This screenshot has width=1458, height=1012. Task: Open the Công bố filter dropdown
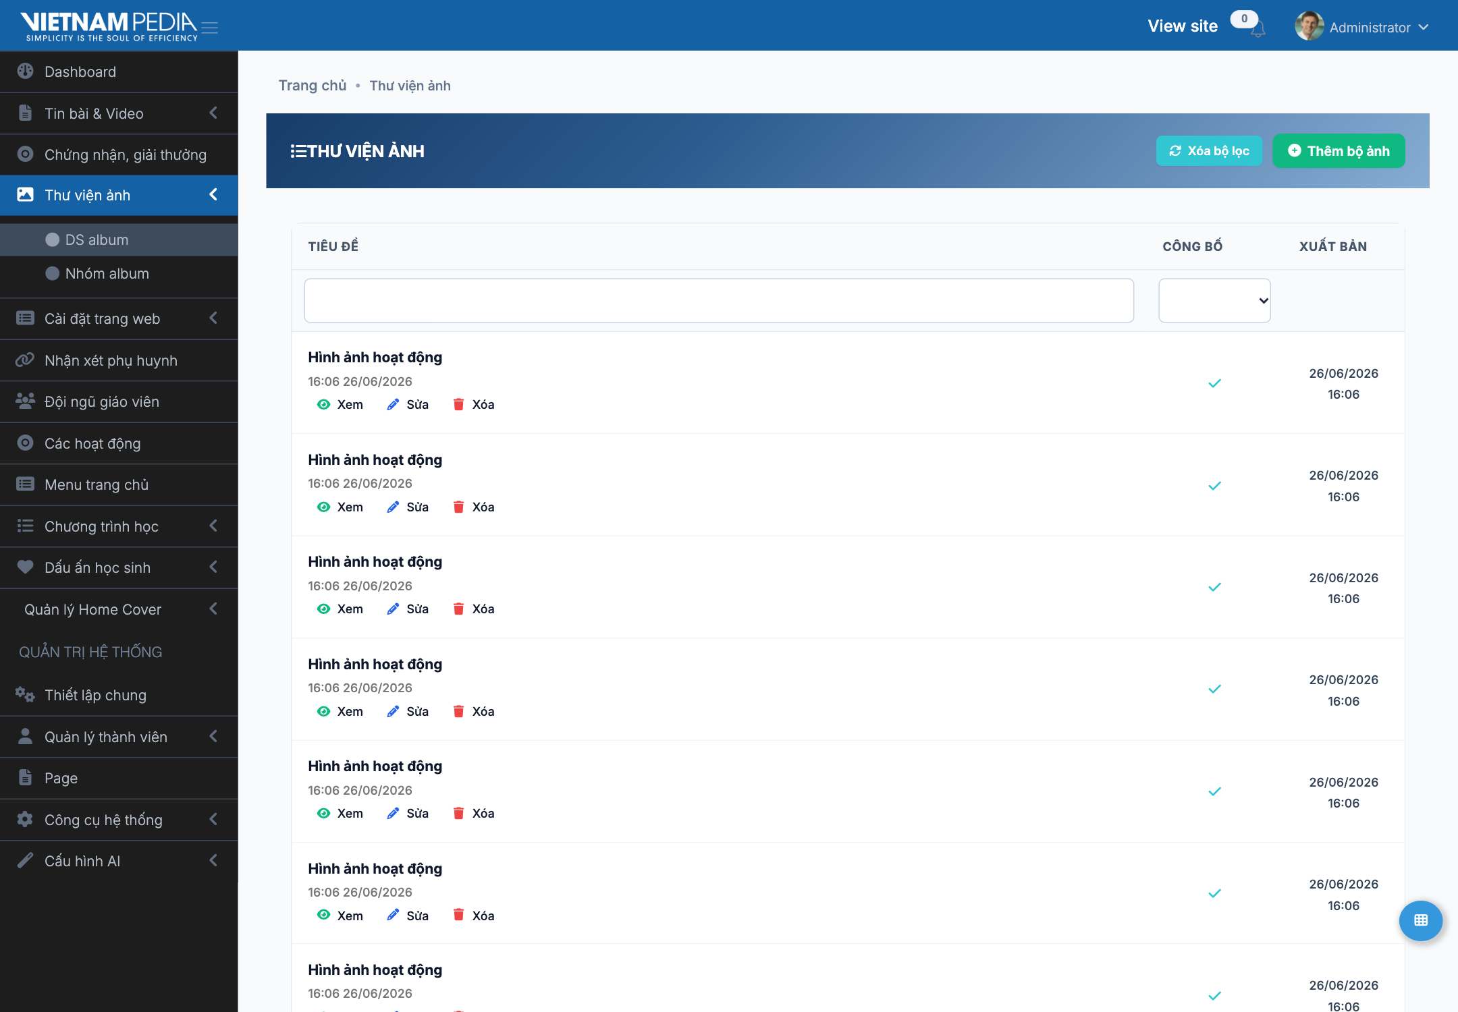1214,300
